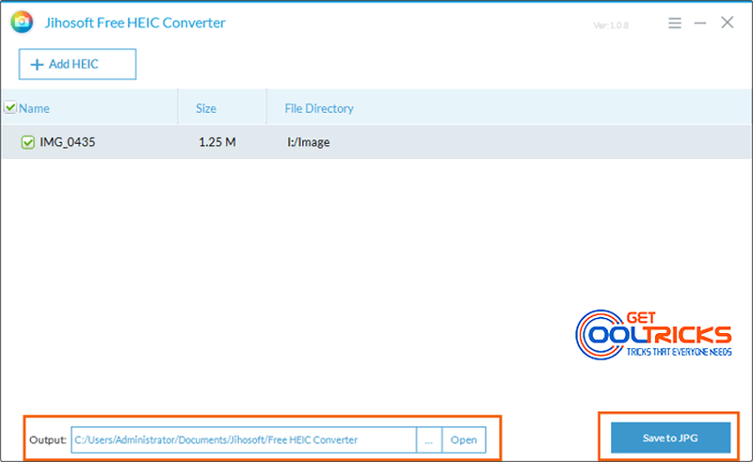This screenshot has height=462, width=753.
Task: Select the IMG_0435 file name
Action: (67, 142)
